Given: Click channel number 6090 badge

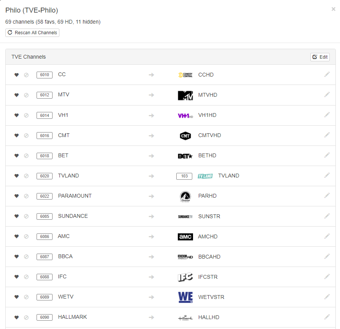Looking at the screenshot, I should click(45, 317).
